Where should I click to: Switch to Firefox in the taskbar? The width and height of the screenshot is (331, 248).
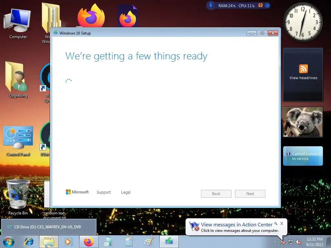(x=89, y=242)
